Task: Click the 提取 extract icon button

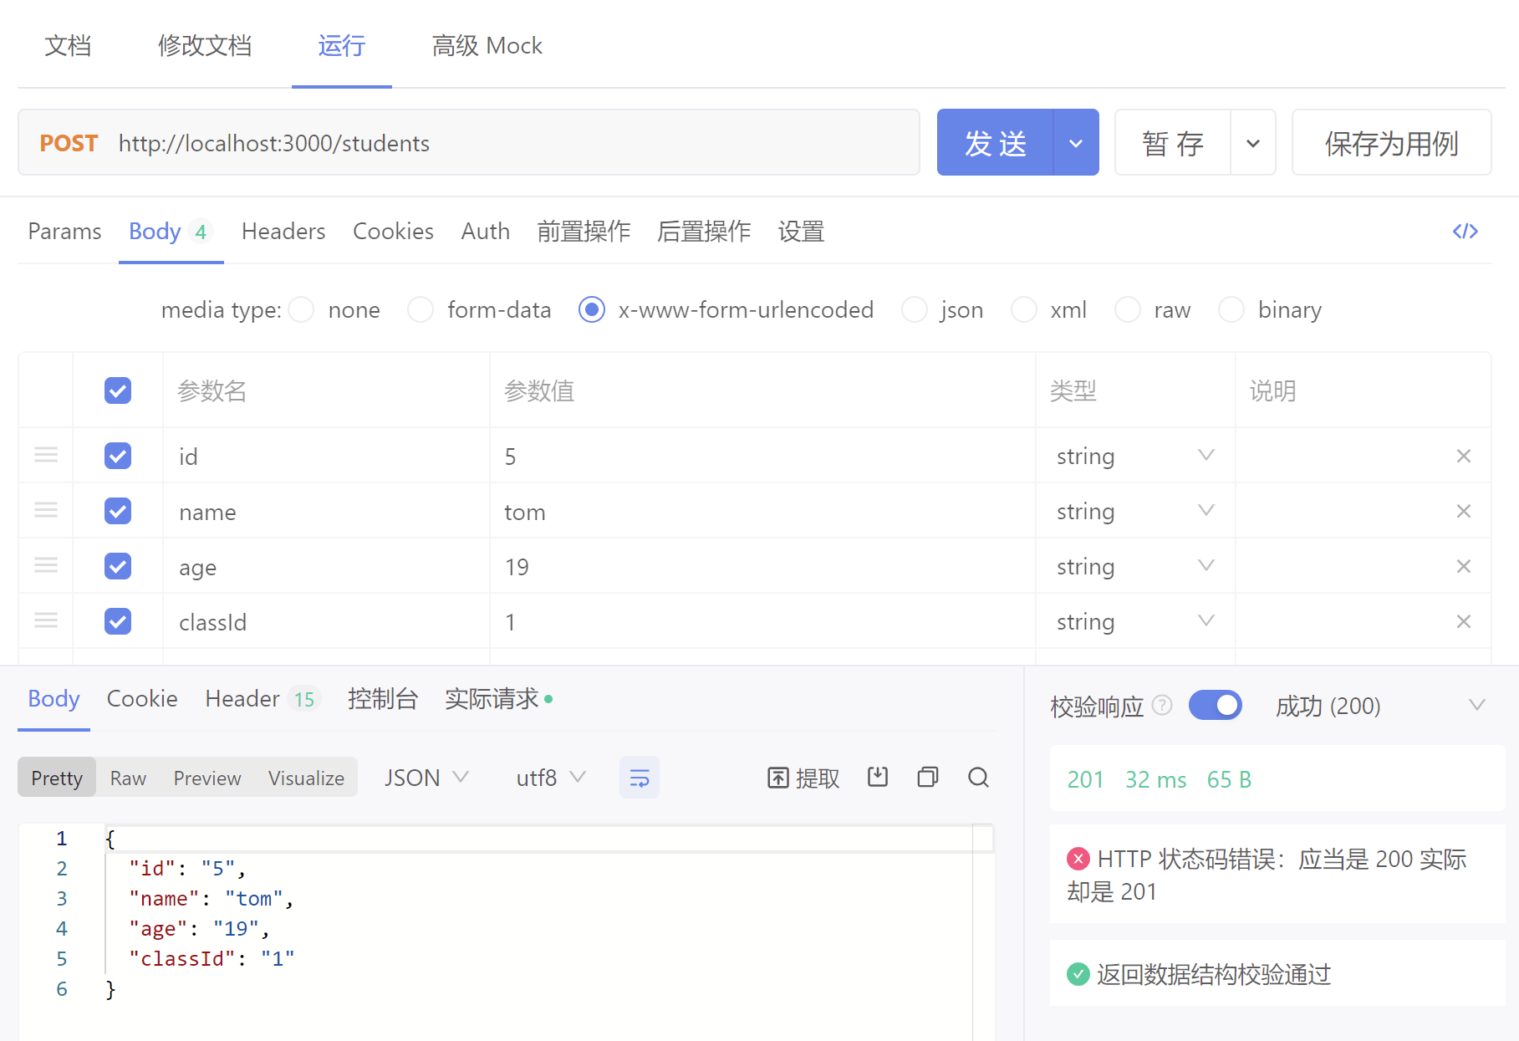Action: [x=803, y=778]
